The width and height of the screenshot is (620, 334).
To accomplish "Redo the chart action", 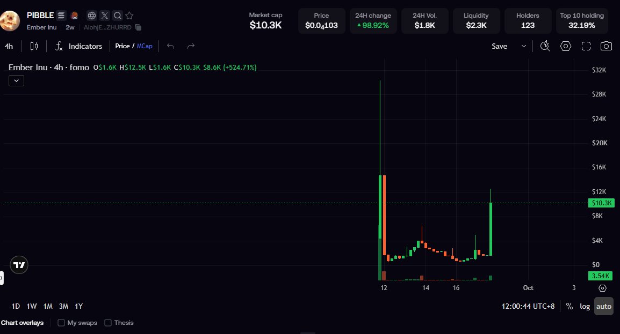I will (x=191, y=46).
